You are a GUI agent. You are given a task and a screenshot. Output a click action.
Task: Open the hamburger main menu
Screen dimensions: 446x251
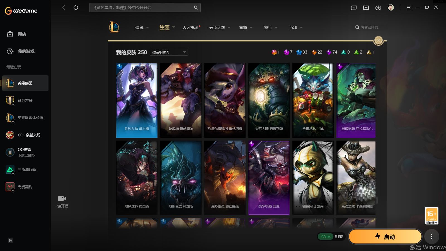tap(409, 8)
